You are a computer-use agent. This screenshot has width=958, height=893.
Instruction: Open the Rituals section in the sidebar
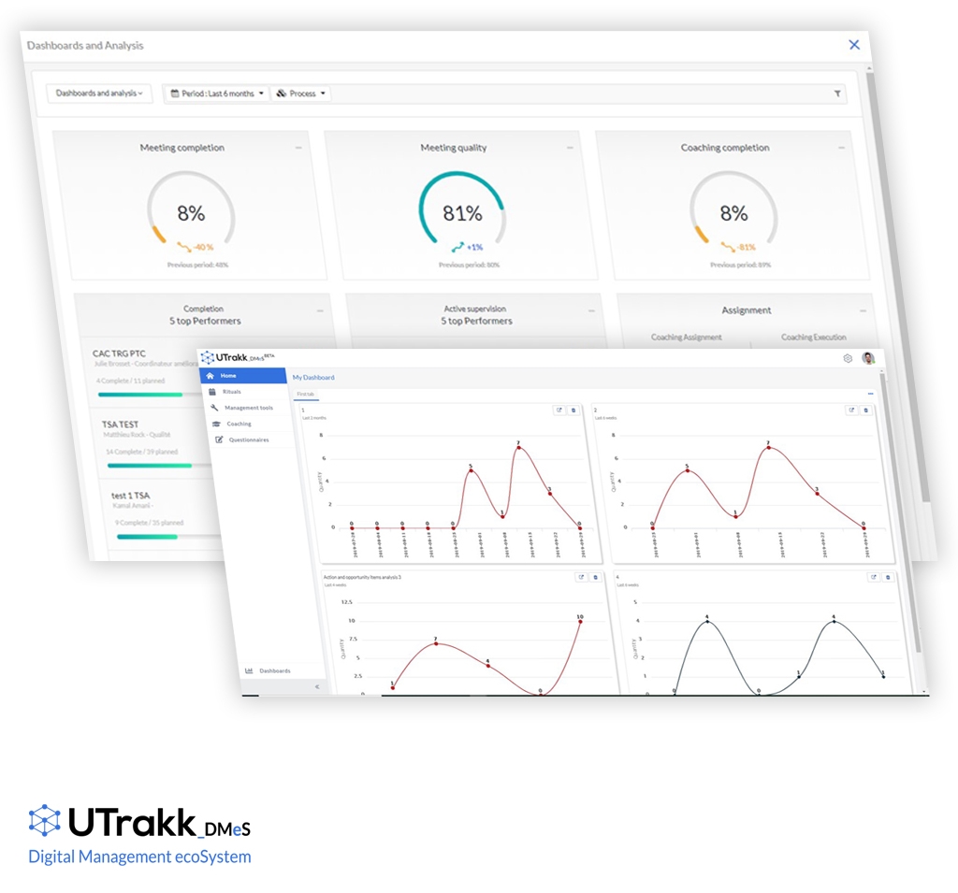[x=231, y=392]
